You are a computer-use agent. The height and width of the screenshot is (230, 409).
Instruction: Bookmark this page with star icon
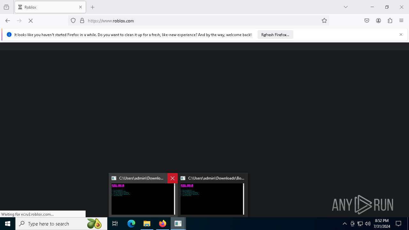324,21
